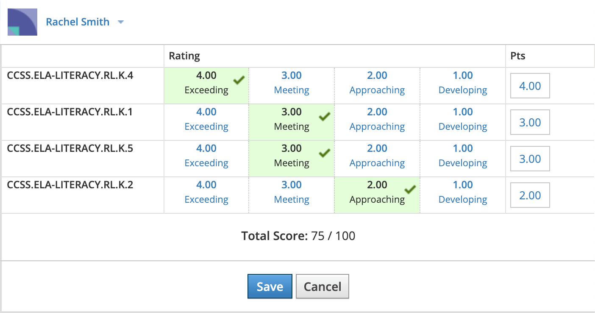Select 4.00 Exceeding for RL.K.1

tap(206, 119)
